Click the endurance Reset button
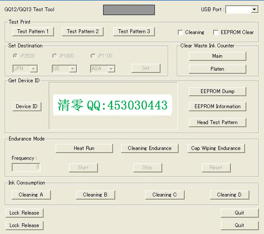Screen dimensions: 264x234 [x=216, y=168]
